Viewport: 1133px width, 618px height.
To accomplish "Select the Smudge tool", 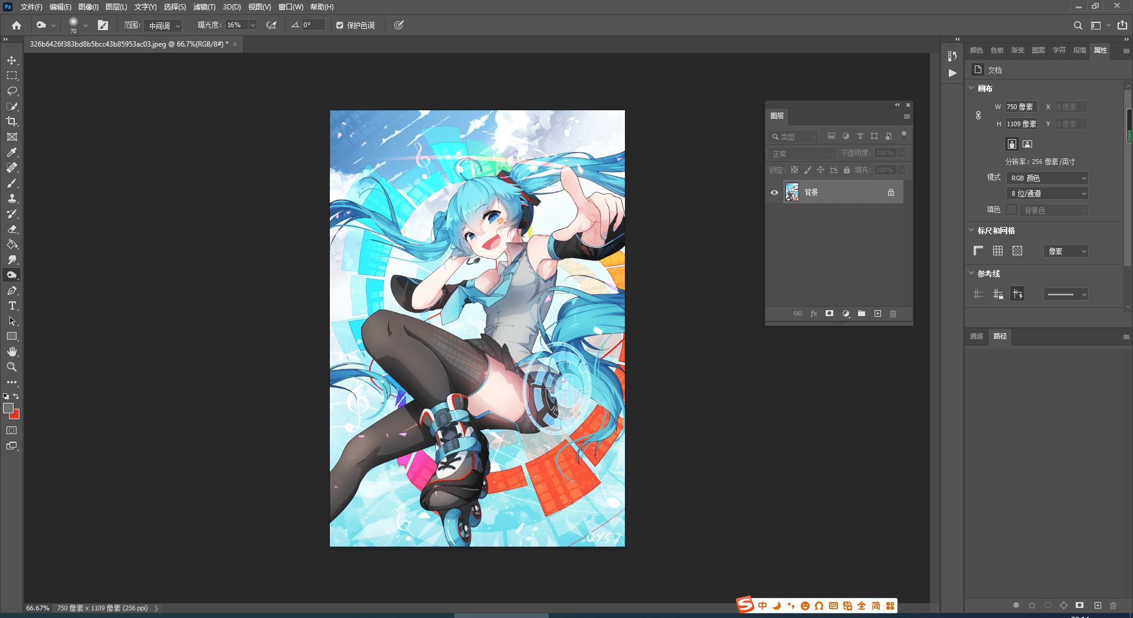I will pos(12,259).
